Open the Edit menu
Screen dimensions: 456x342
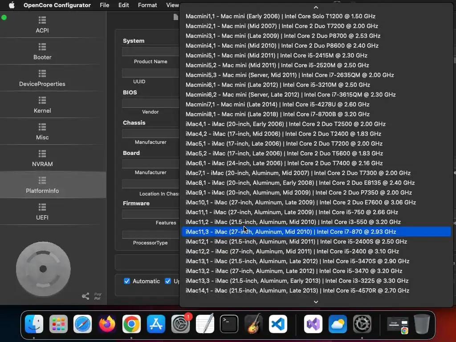(x=124, y=5)
